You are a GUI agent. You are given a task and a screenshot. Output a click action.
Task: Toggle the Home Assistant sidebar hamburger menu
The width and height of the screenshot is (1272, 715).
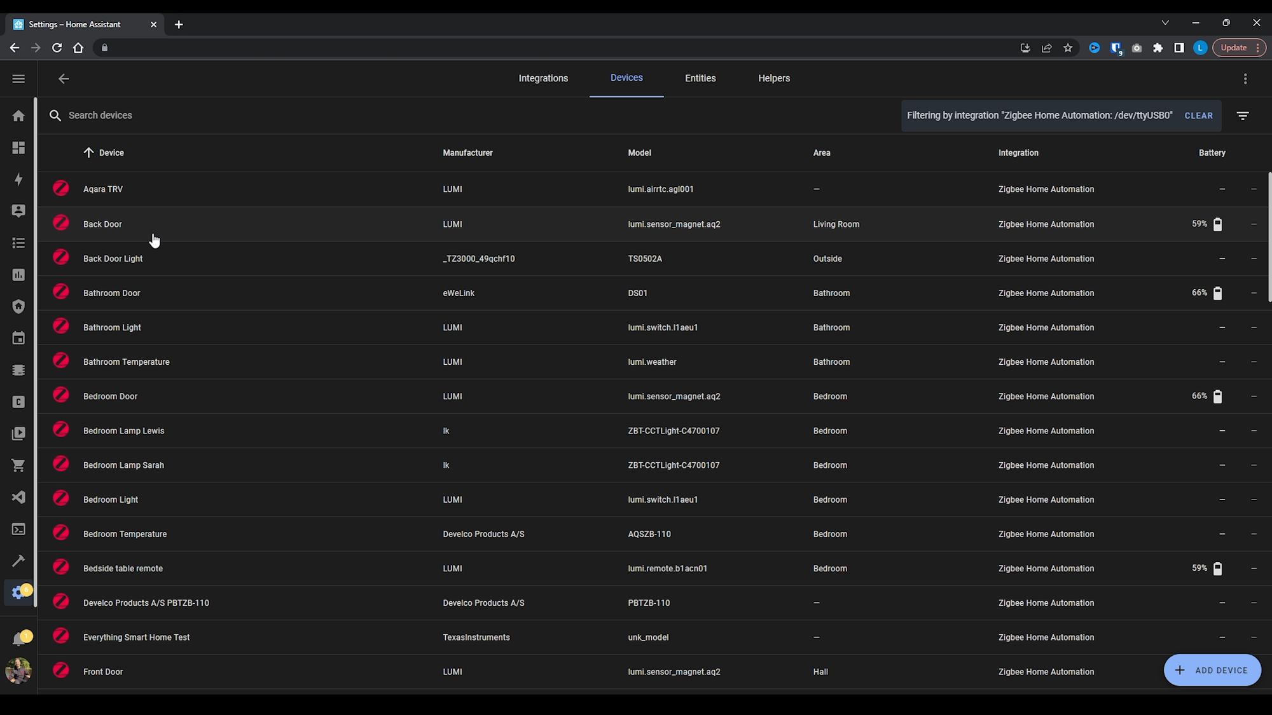pyautogui.click(x=18, y=79)
